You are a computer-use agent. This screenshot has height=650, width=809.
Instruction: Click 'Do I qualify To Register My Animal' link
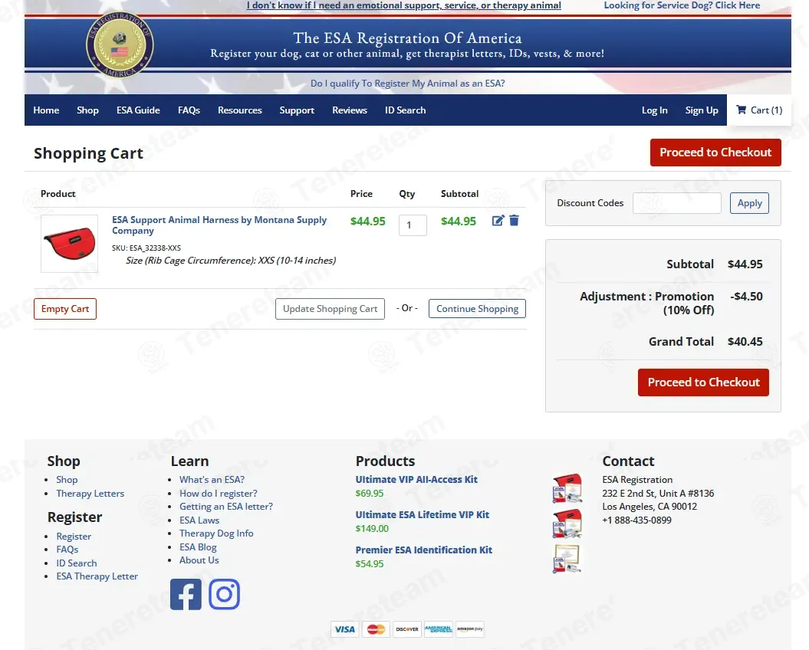coord(408,84)
